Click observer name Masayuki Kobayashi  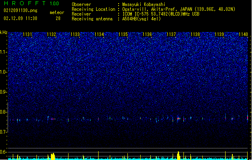(x=144, y=4)
